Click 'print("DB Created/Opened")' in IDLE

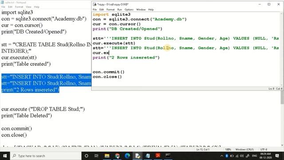pos(127,29)
